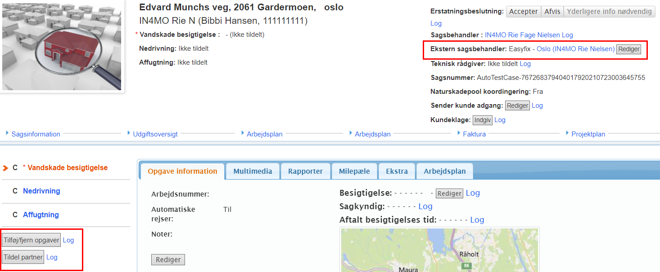Screen dimensions: 660x272
Task: Click Rediger for Sender kunde adgang
Action: point(517,105)
